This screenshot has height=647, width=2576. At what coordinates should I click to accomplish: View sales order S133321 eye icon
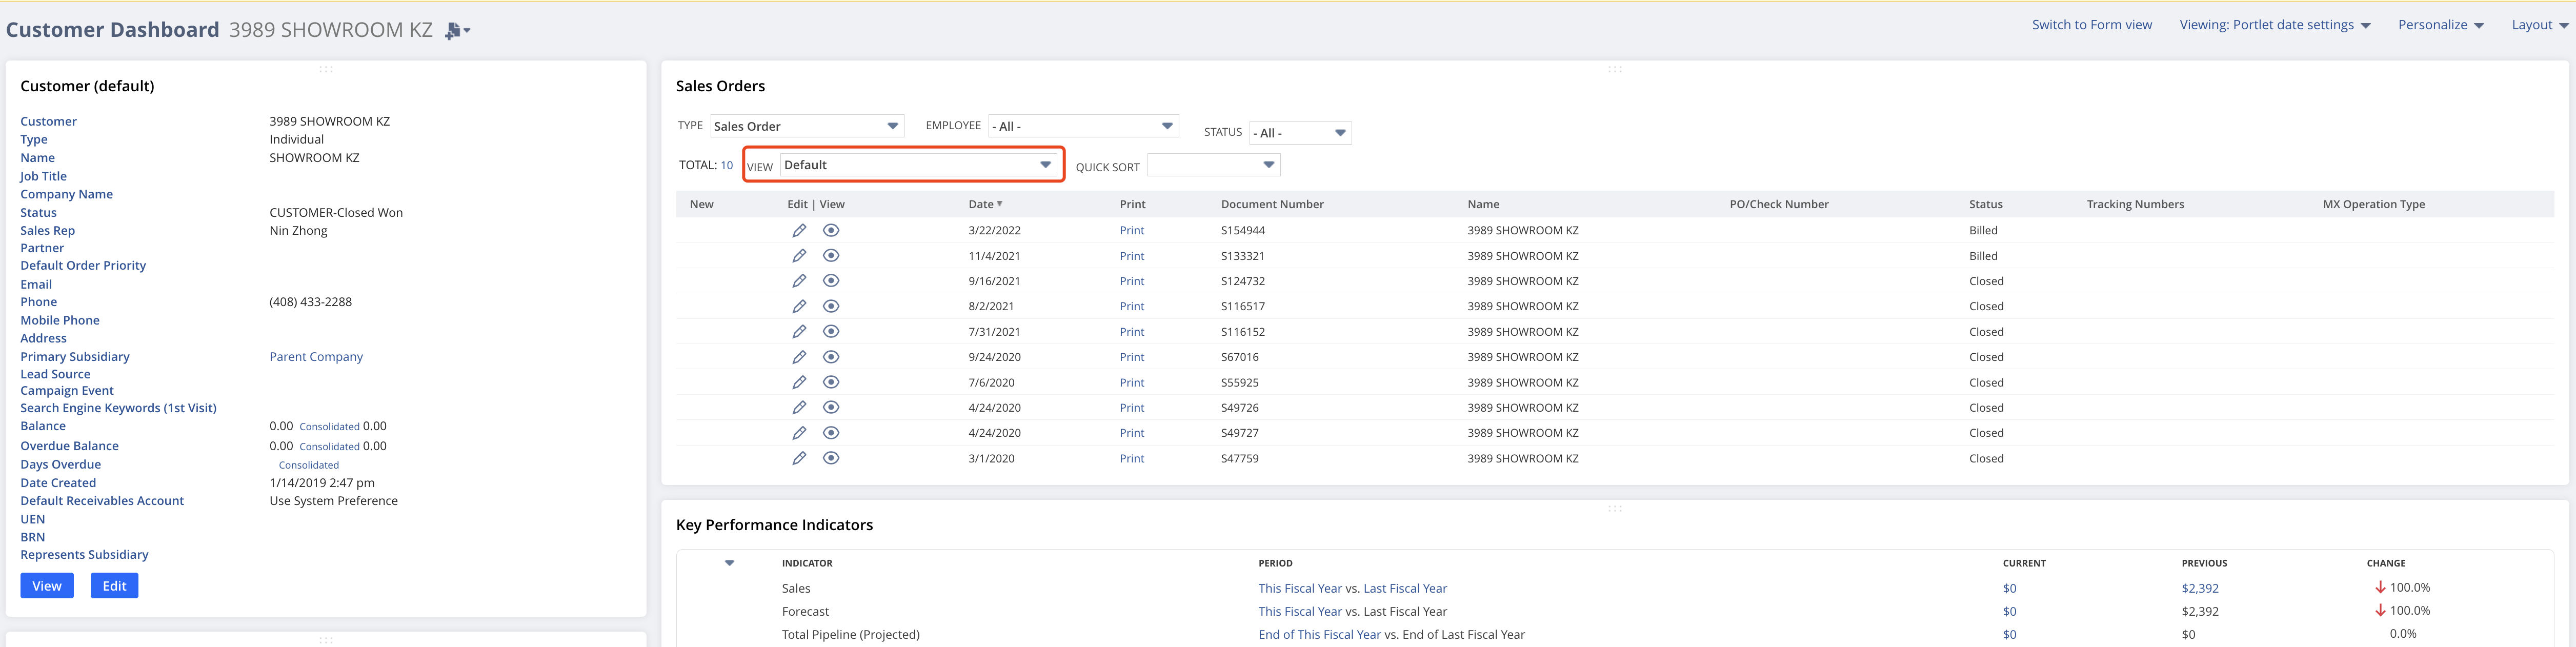click(x=831, y=256)
